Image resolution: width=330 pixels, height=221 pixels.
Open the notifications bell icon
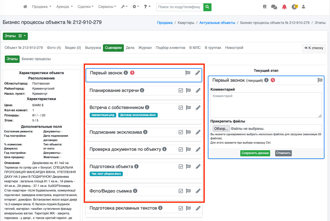tap(284, 7)
